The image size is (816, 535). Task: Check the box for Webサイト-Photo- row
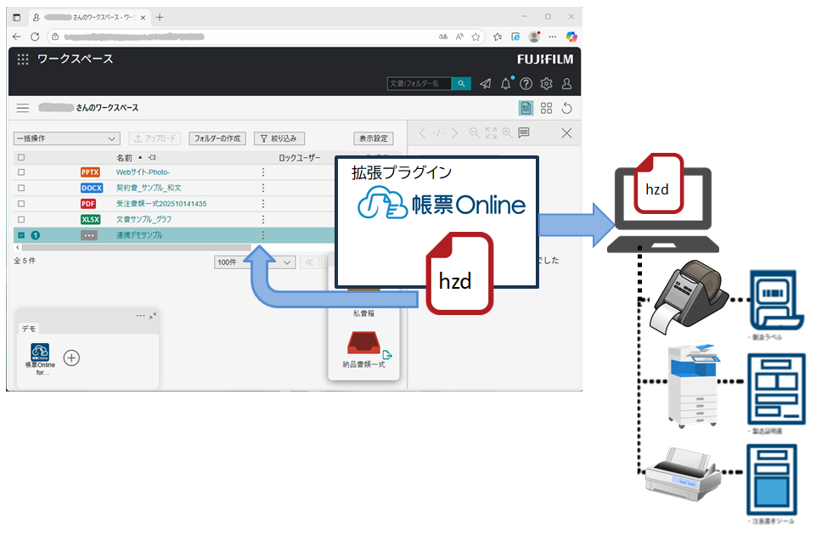[21, 172]
